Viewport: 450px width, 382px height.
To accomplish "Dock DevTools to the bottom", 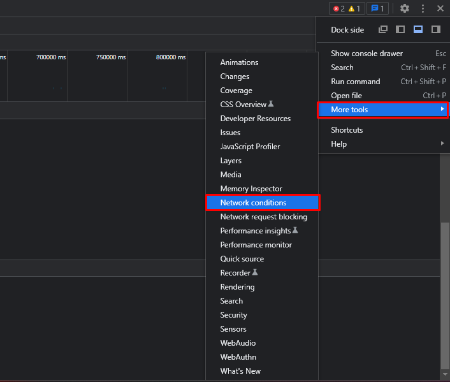I will (418, 30).
